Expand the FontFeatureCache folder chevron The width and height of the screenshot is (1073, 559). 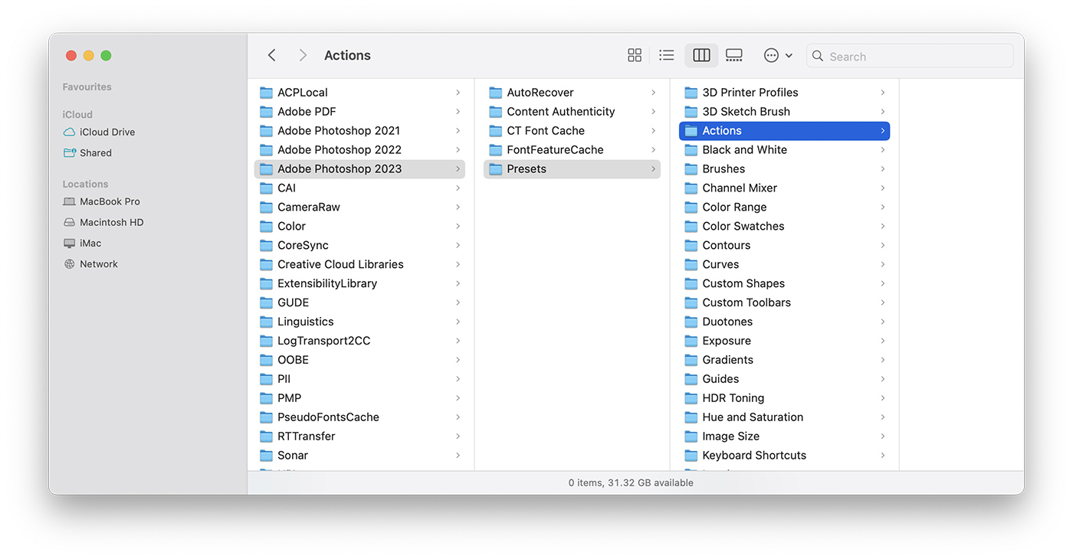(653, 150)
